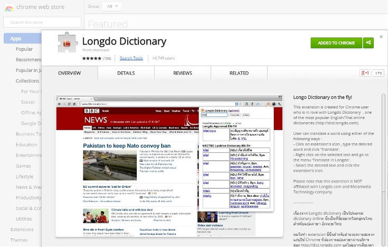
Task: Click the Chrome Web Store logo icon
Action: click(x=9, y=7)
